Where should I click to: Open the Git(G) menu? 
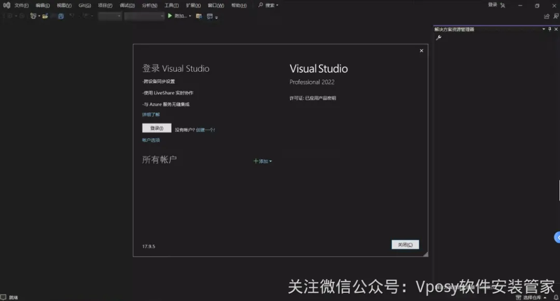[85, 5]
